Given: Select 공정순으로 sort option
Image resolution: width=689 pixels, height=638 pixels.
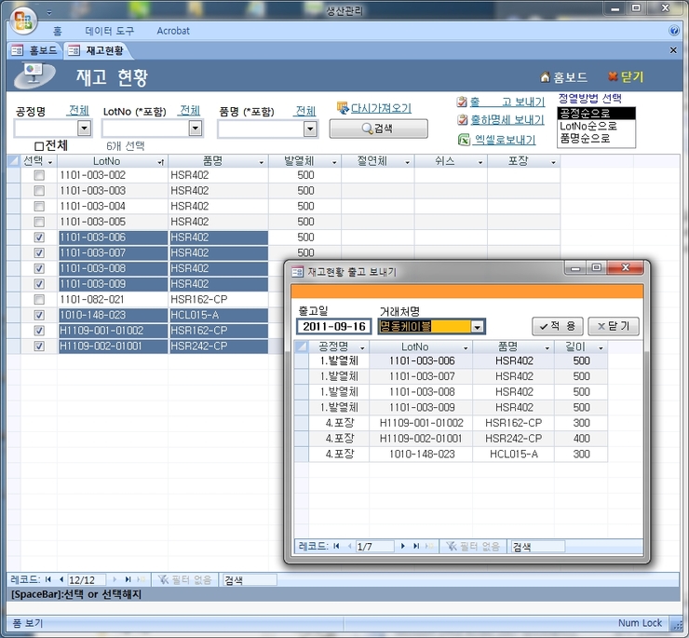Looking at the screenshot, I should [x=596, y=114].
